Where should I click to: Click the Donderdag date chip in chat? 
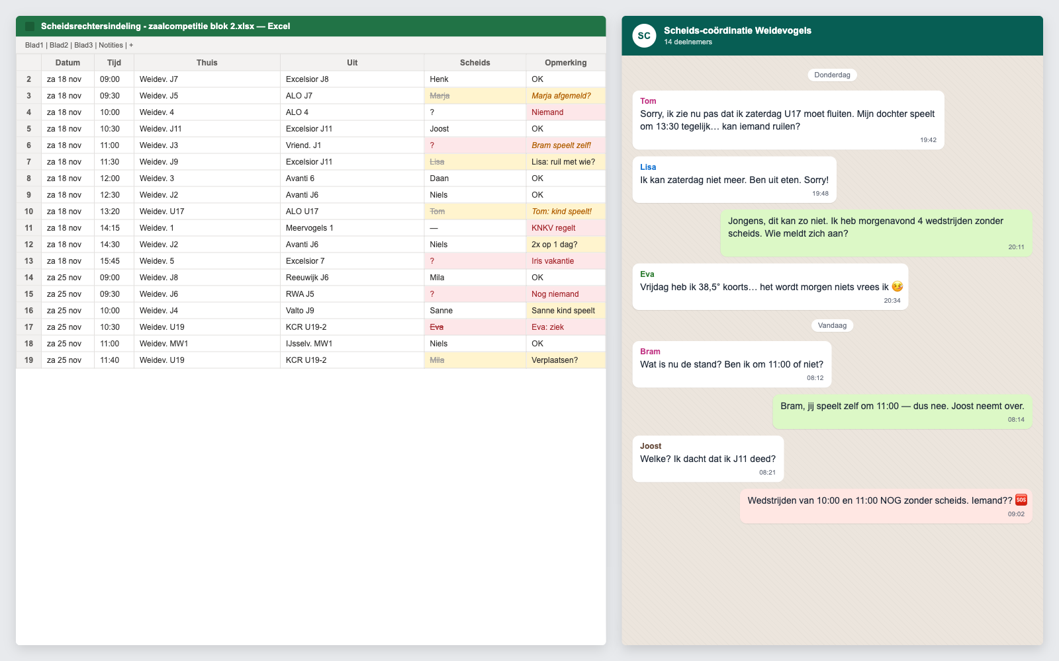tap(832, 75)
